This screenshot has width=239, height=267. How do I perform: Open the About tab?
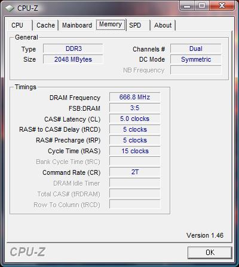(x=163, y=25)
